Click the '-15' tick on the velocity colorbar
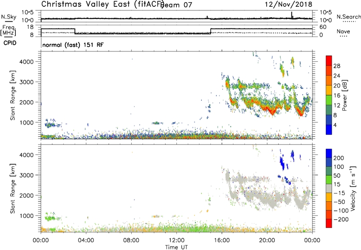361x250 pixels. coord(339,193)
